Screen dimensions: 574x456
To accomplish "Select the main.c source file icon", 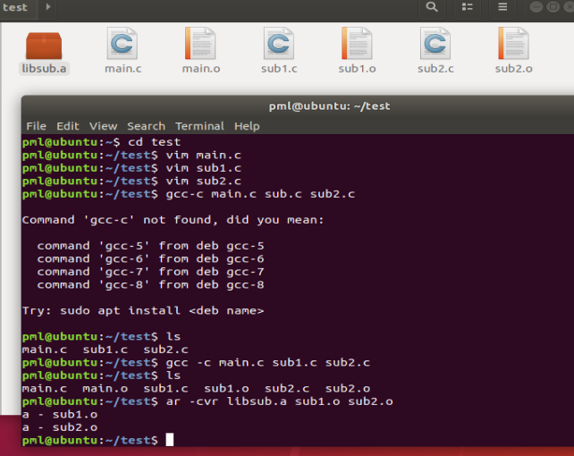I will click(122, 44).
